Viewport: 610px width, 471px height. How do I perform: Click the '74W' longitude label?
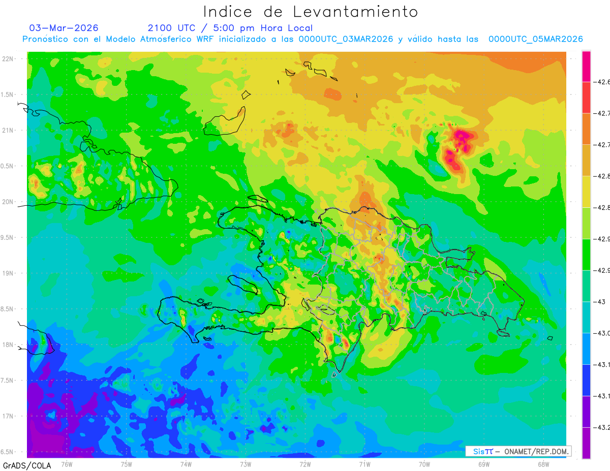coord(186,463)
